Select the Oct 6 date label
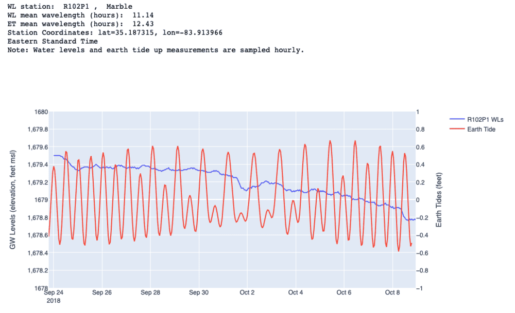 coord(344,293)
